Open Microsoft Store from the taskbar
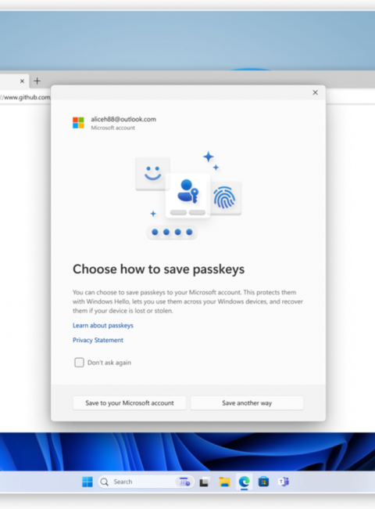375x509 pixels. pos(263,482)
